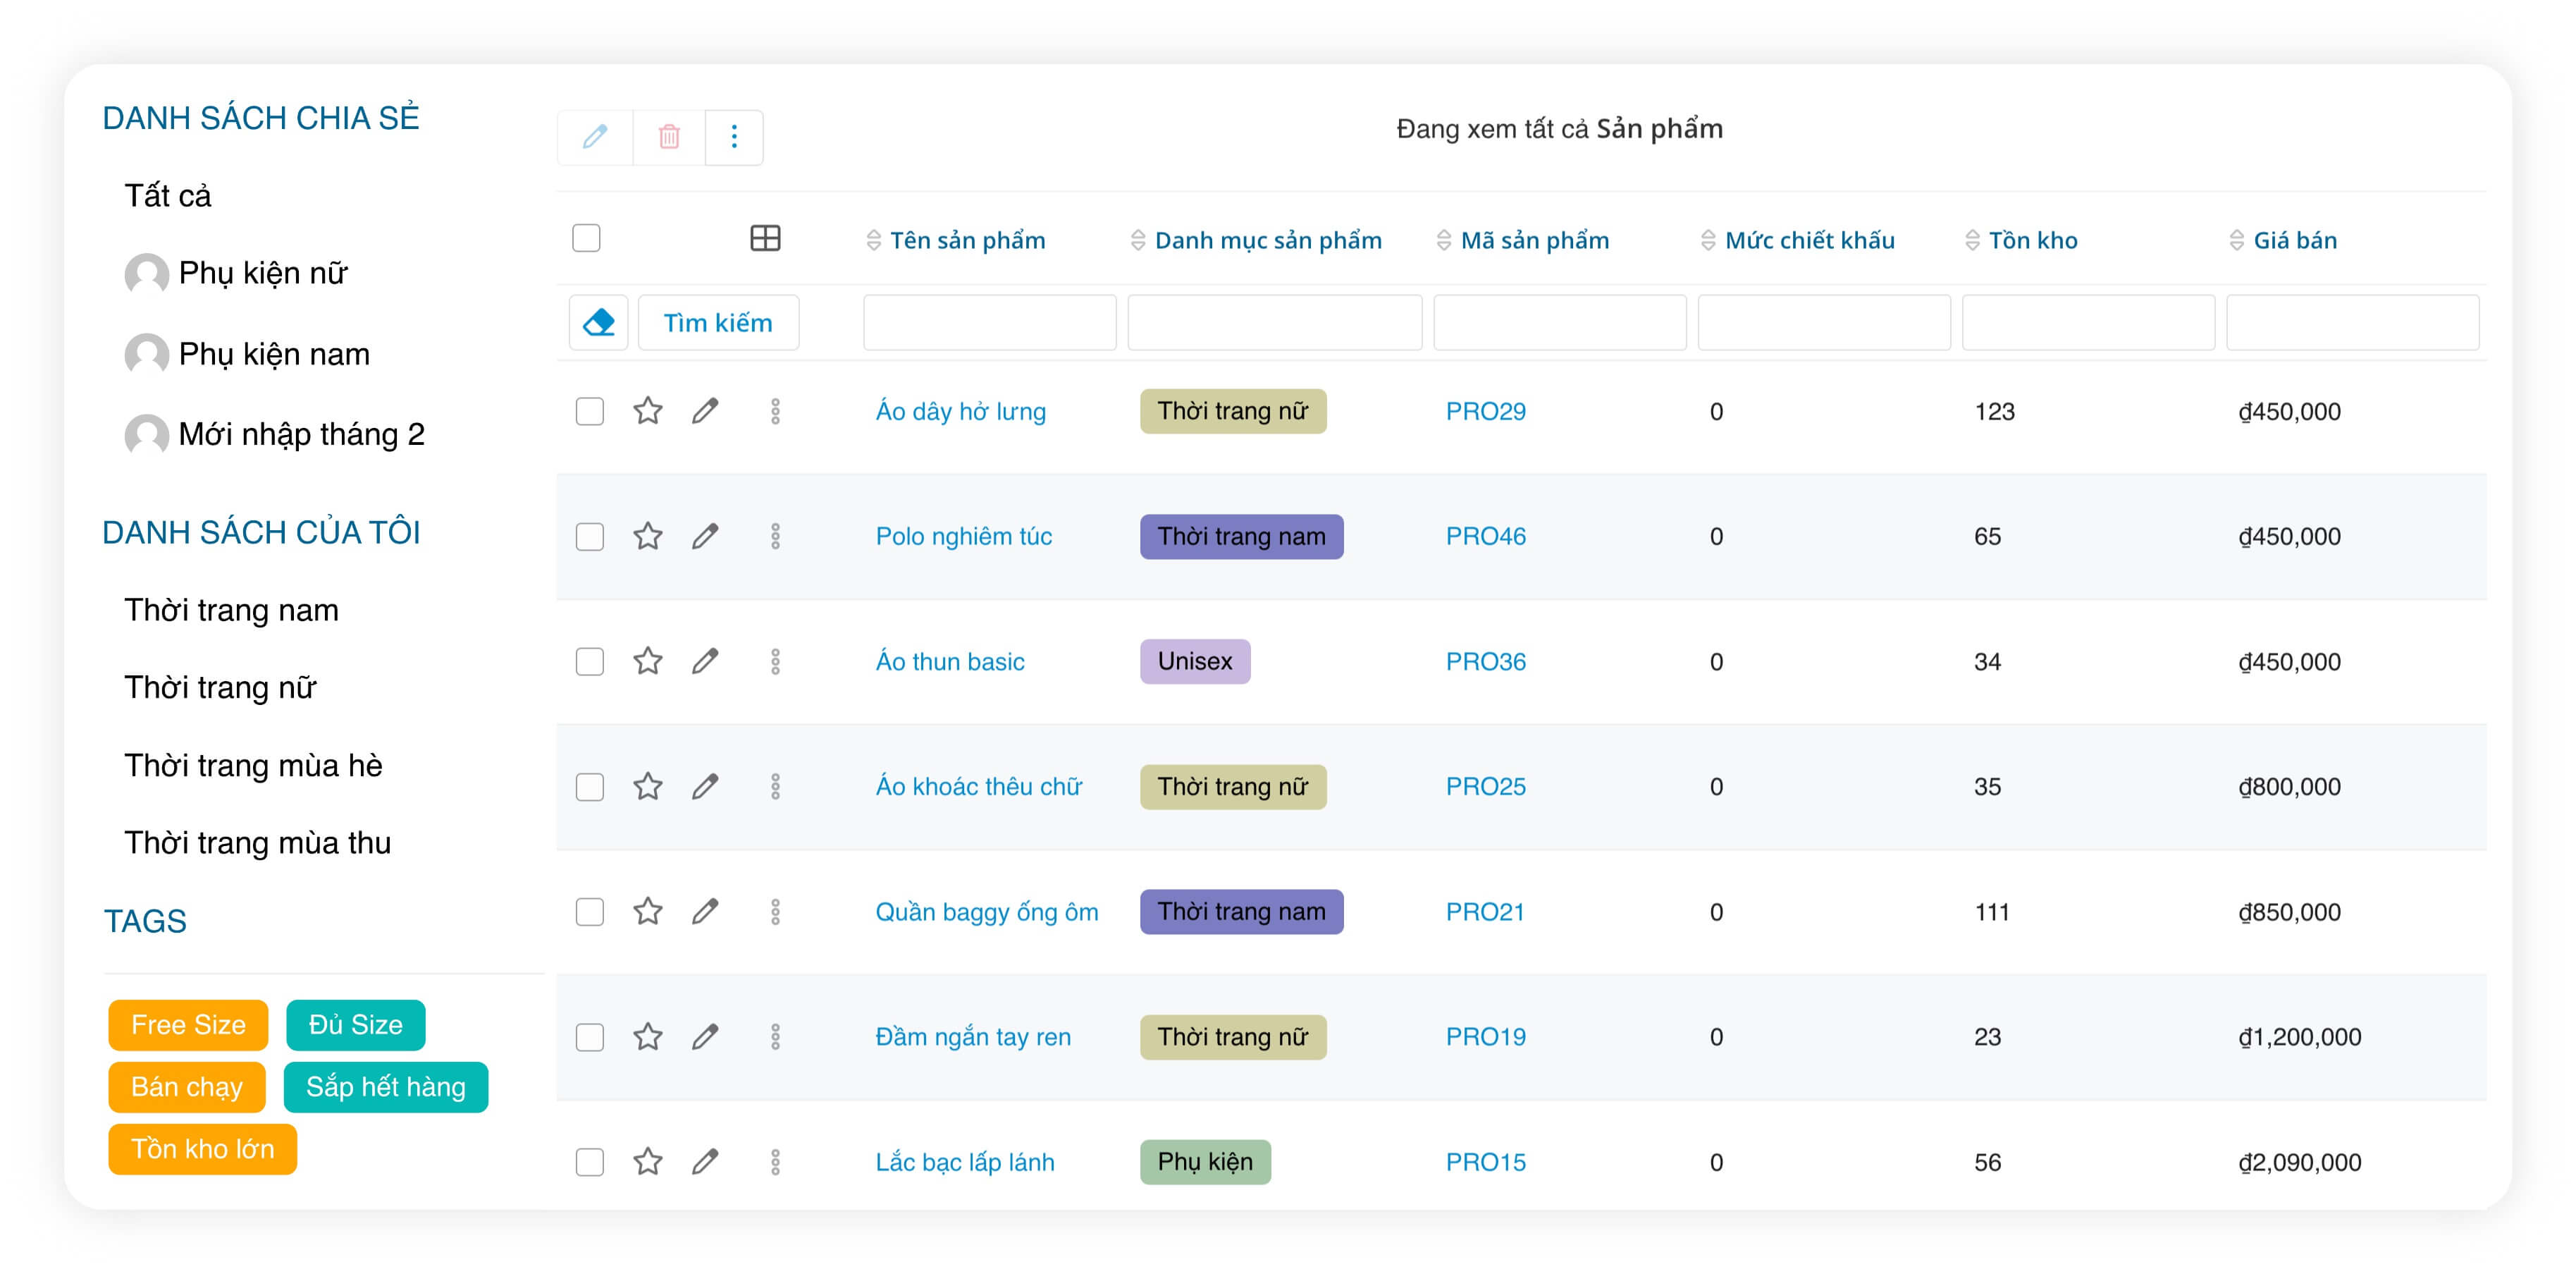Sort by Tên sản phẩm column
Viewport: 2576px width, 1274px height.
(x=956, y=240)
